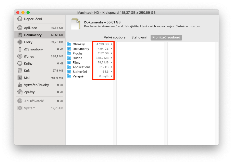Image resolution: width=233 pixels, height=164 pixels.
Task: Expand the Filmy folder arrow
Action: (x=112, y=62)
